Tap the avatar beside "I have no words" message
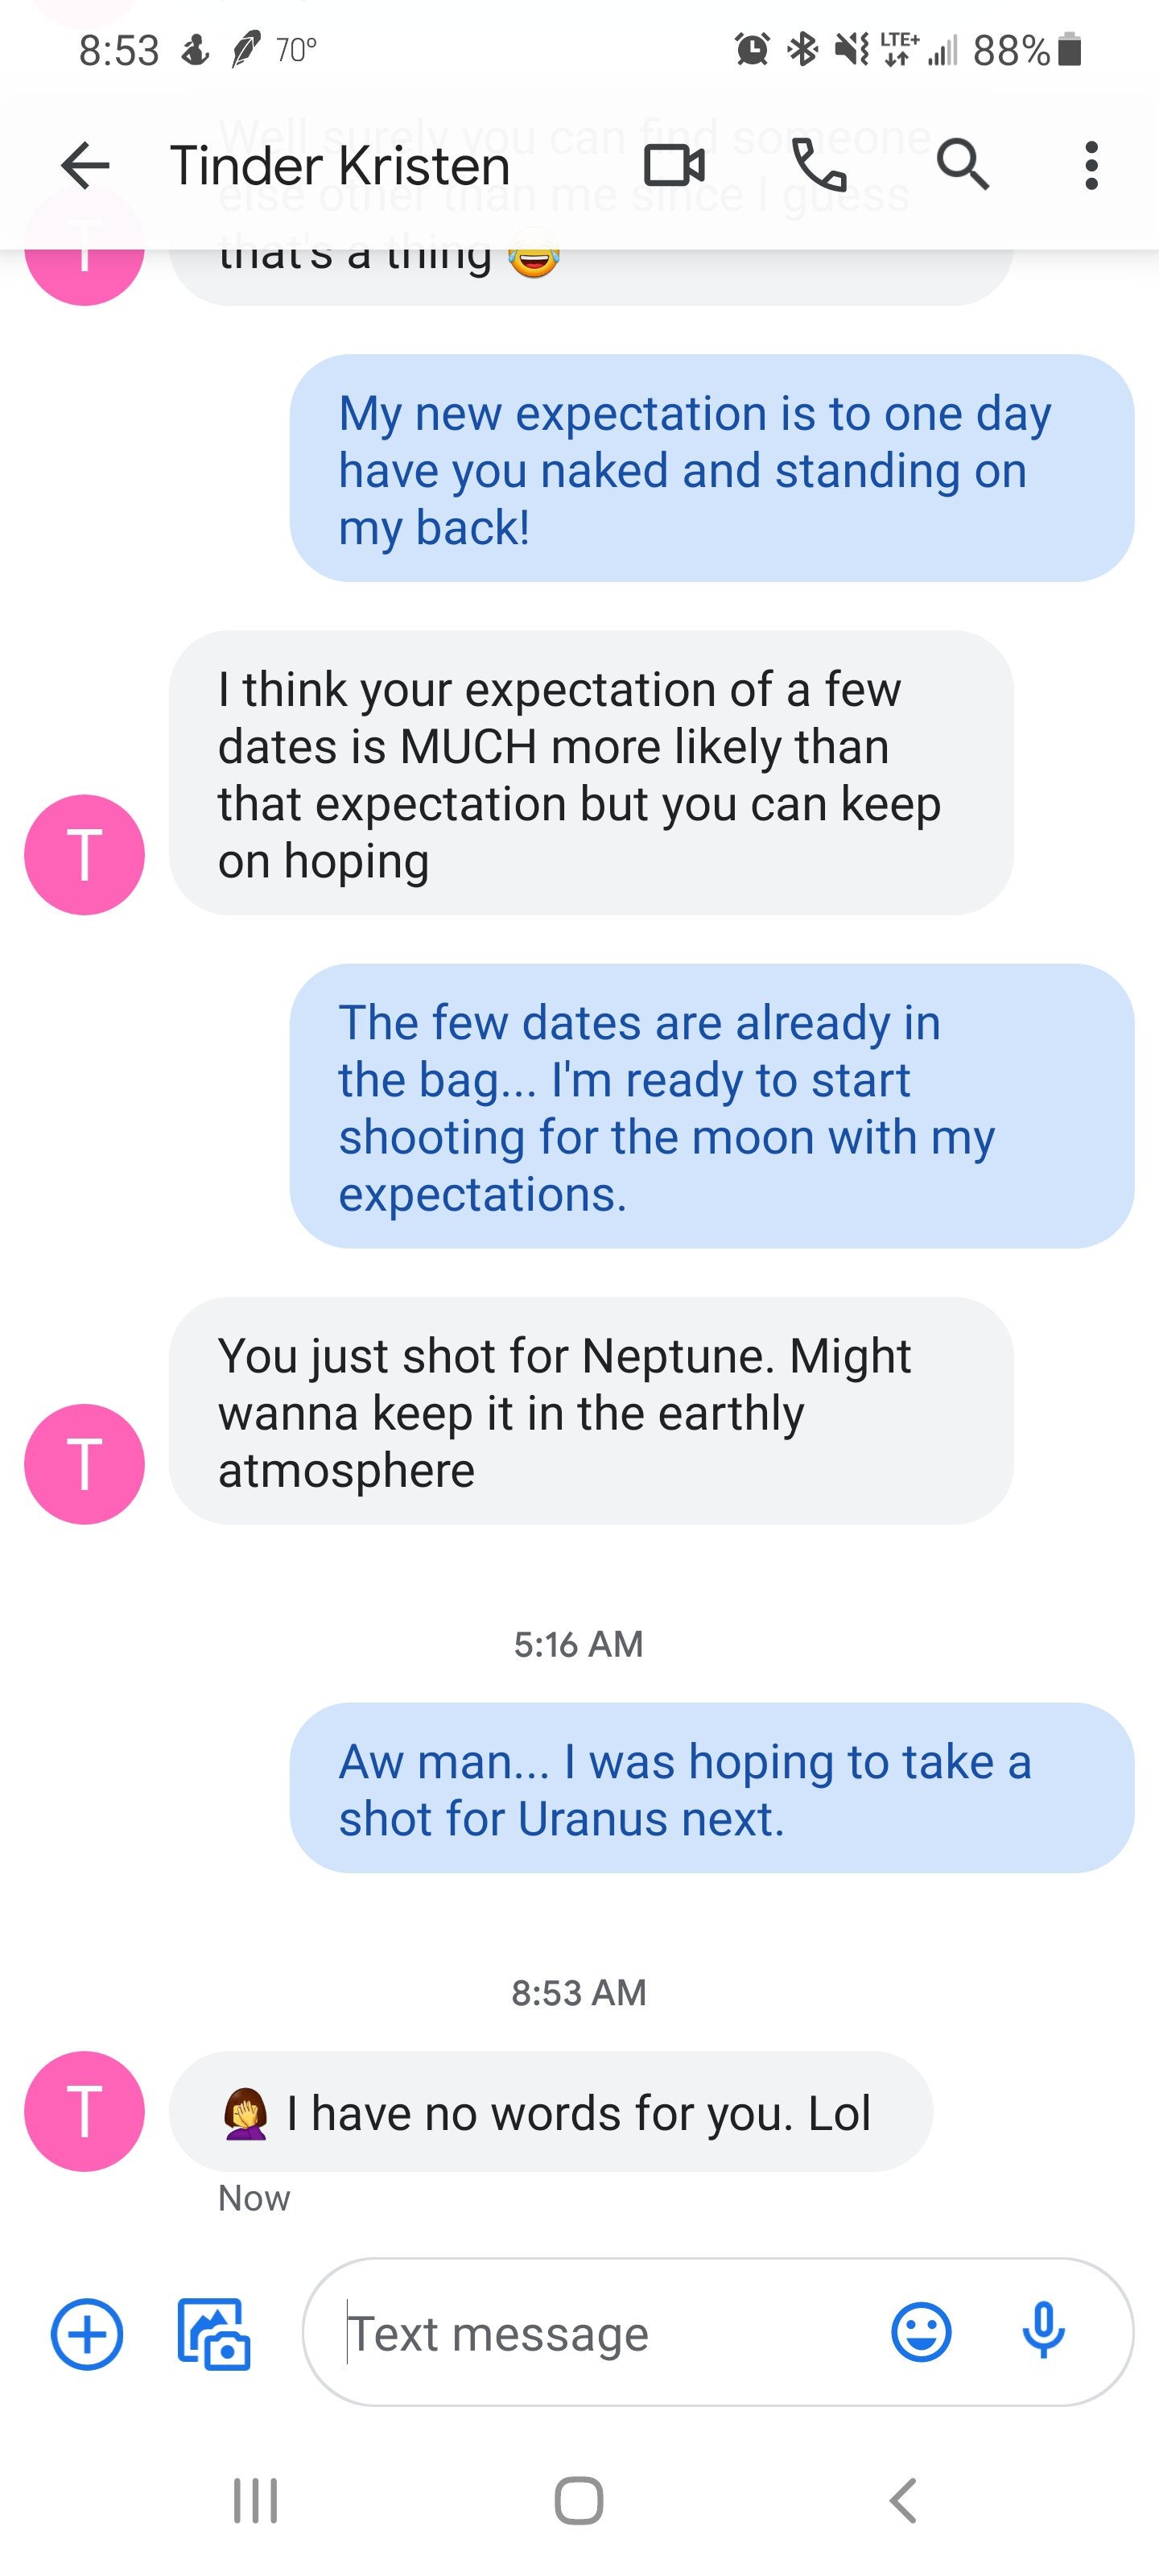Screen dimensions: 1159x2576 [84, 2111]
